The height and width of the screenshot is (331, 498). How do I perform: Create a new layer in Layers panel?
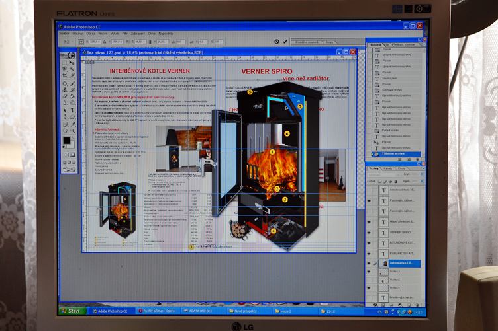click(x=408, y=305)
